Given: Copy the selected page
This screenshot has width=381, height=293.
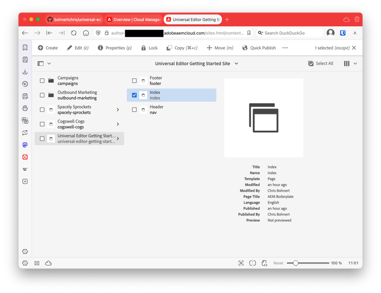Looking at the screenshot, I should click(182, 48).
